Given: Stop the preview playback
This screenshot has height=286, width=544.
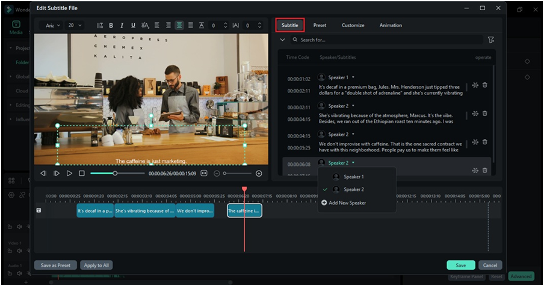Looking at the screenshot, I should tap(82, 174).
